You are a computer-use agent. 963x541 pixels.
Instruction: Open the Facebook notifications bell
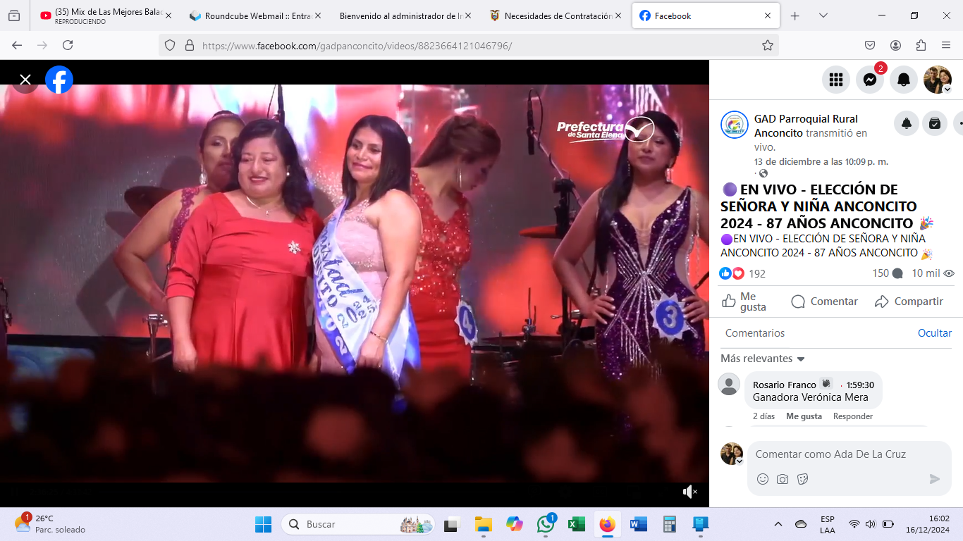point(904,80)
